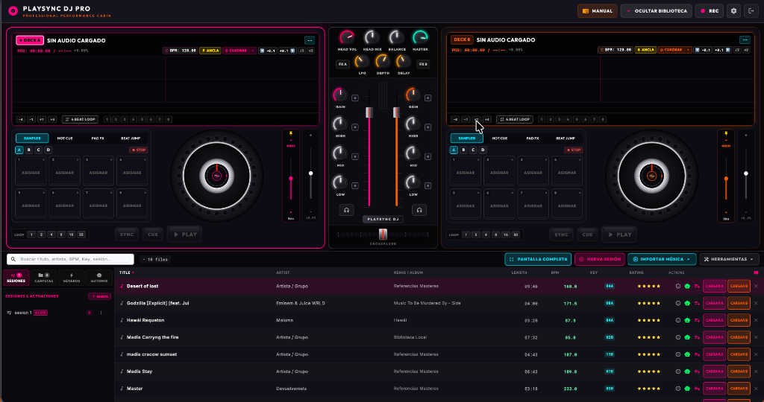Screen dimensions: 764x402
Task: Click the Deck B jog wheel center
Action: [x=651, y=176]
